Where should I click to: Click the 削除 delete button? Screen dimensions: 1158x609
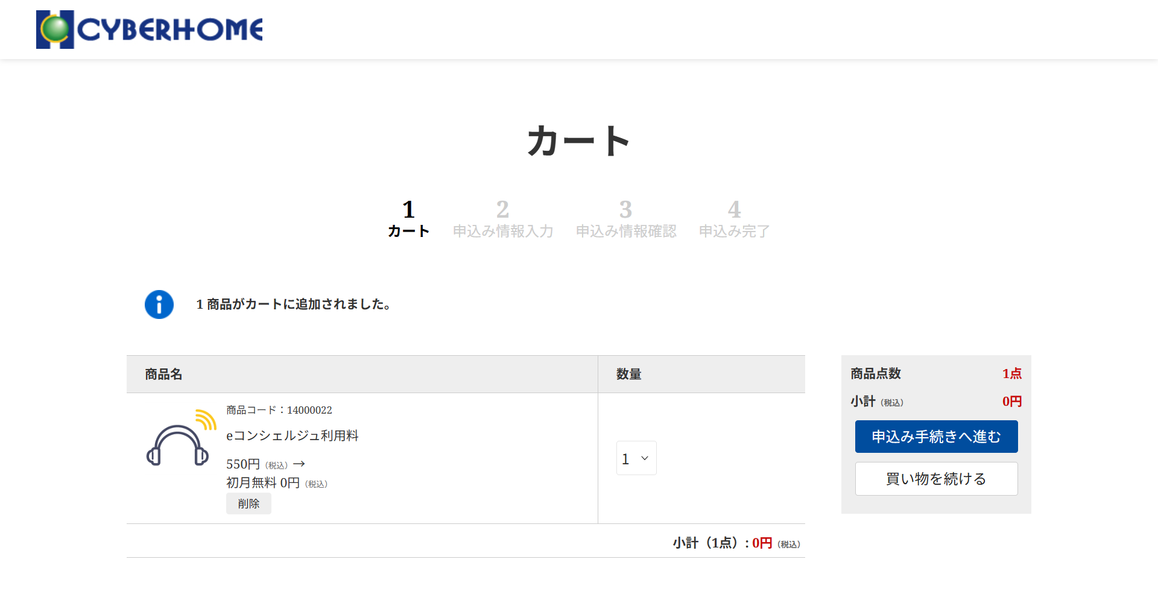coord(248,503)
